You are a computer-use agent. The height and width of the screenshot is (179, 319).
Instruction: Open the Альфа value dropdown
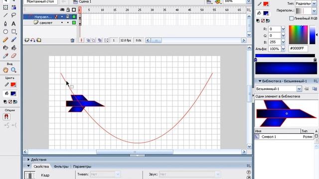tap(283, 49)
